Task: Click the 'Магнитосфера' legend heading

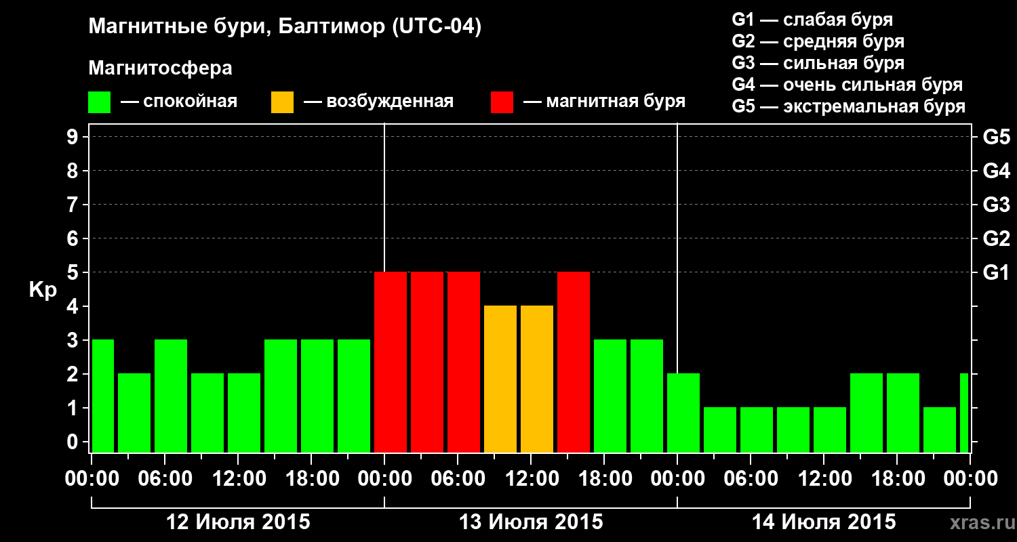Action: [160, 68]
